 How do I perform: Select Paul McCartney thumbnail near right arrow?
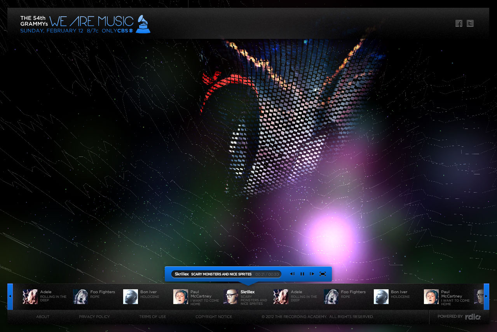[x=431, y=297]
